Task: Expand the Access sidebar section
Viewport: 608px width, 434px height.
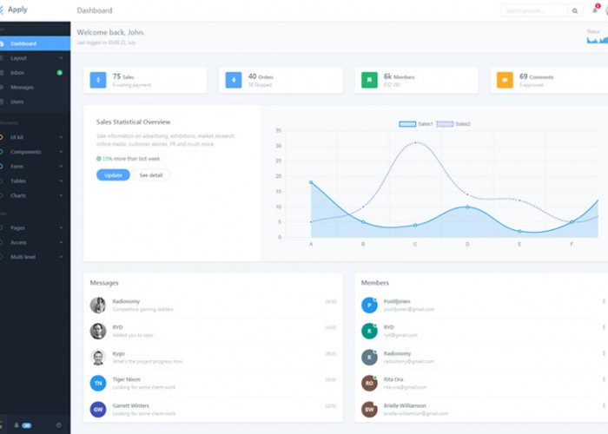Action: tap(36, 242)
